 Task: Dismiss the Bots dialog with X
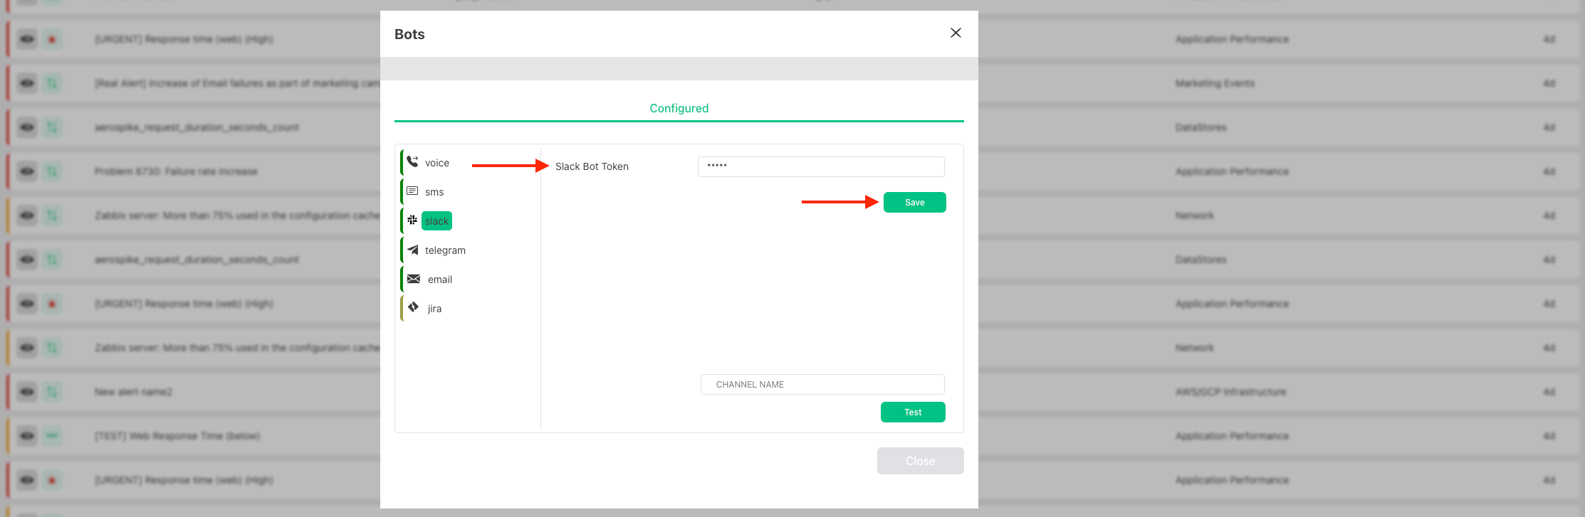pyautogui.click(x=956, y=33)
